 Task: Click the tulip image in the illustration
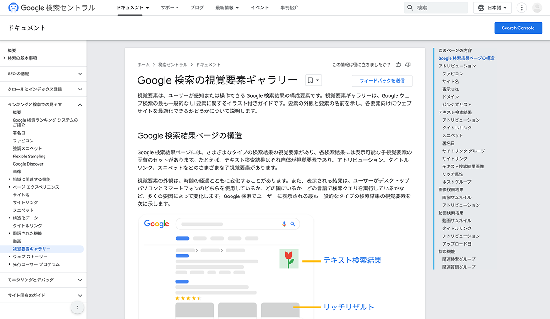[x=289, y=259]
